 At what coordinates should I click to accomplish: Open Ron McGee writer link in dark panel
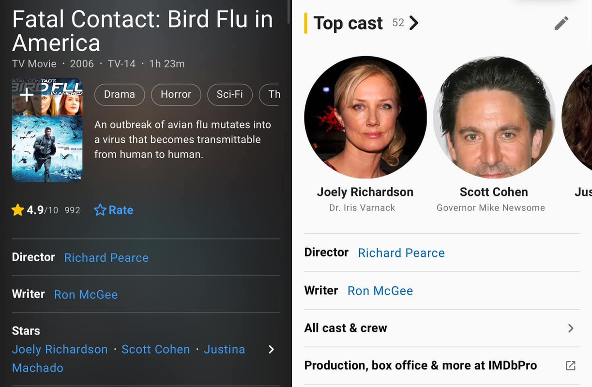(x=86, y=295)
